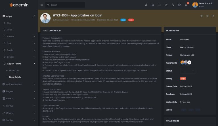
Task: Click the blue NEW status badge
Action: [x=123, y=20]
